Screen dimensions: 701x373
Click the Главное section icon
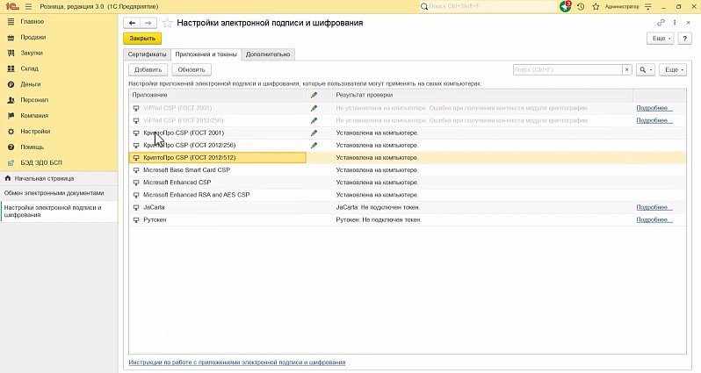(11, 21)
